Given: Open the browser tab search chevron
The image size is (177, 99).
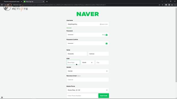Looking at the screenshot, I should pyautogui.click(x=162, y=1).
